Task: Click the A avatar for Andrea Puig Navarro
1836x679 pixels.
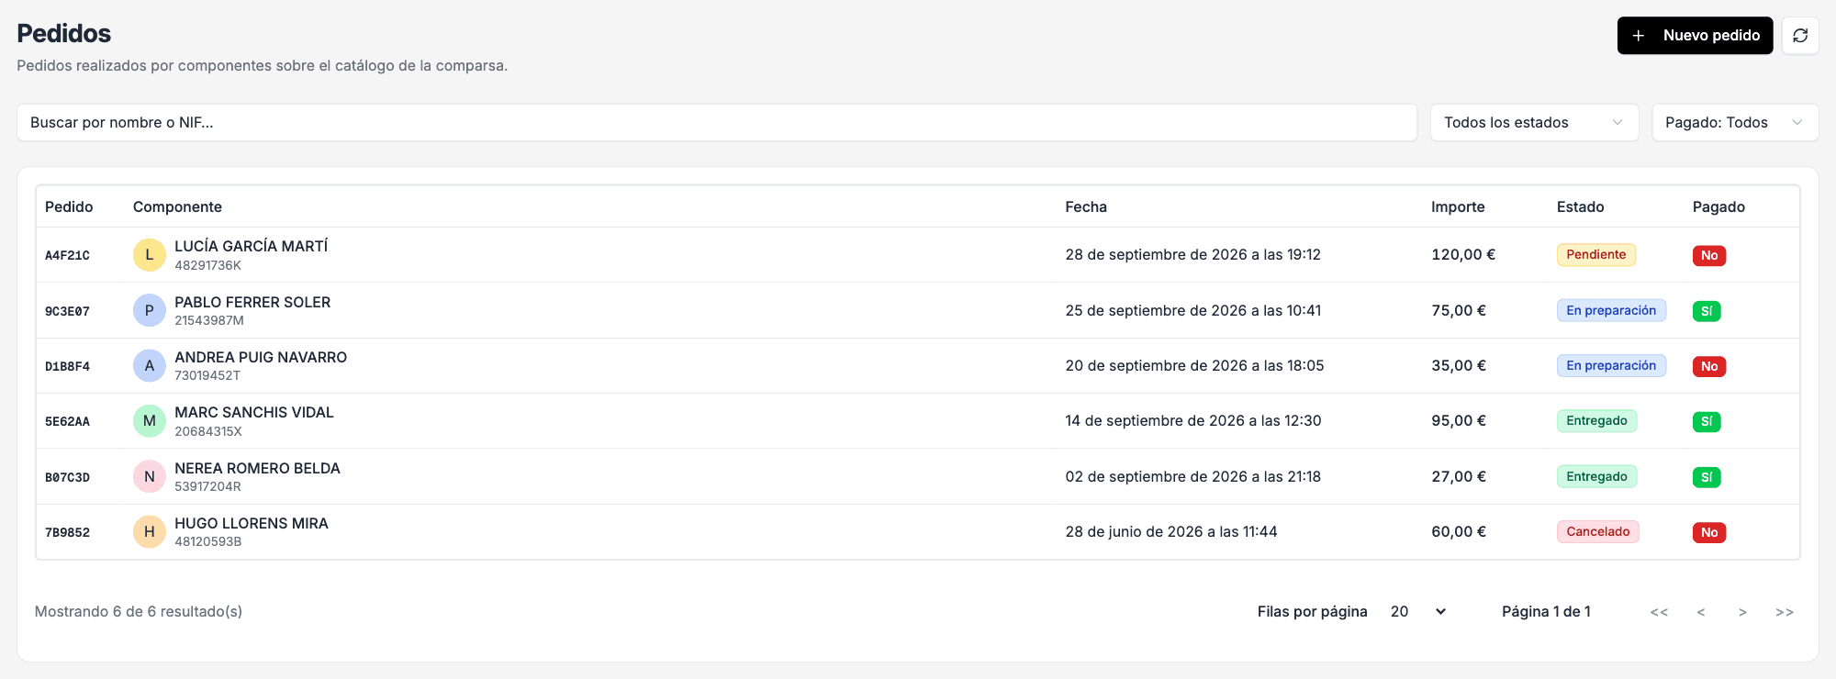Action: [150, 366]
